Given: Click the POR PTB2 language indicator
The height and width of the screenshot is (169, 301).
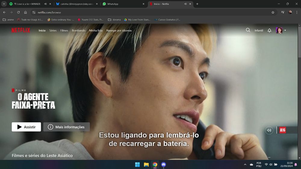Looking at the screenshot, I should 259,164.
